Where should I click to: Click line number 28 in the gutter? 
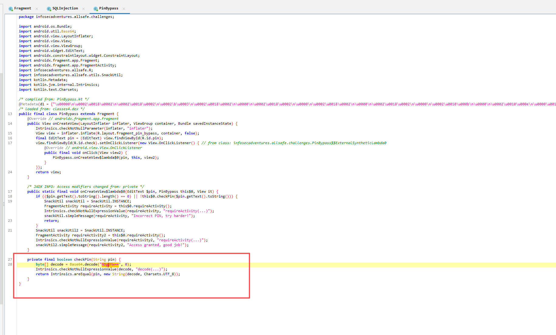tap(10, 265)
